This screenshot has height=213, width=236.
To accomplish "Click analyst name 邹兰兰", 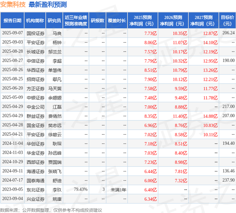I will pyautogui.click(x=55, y=52).
